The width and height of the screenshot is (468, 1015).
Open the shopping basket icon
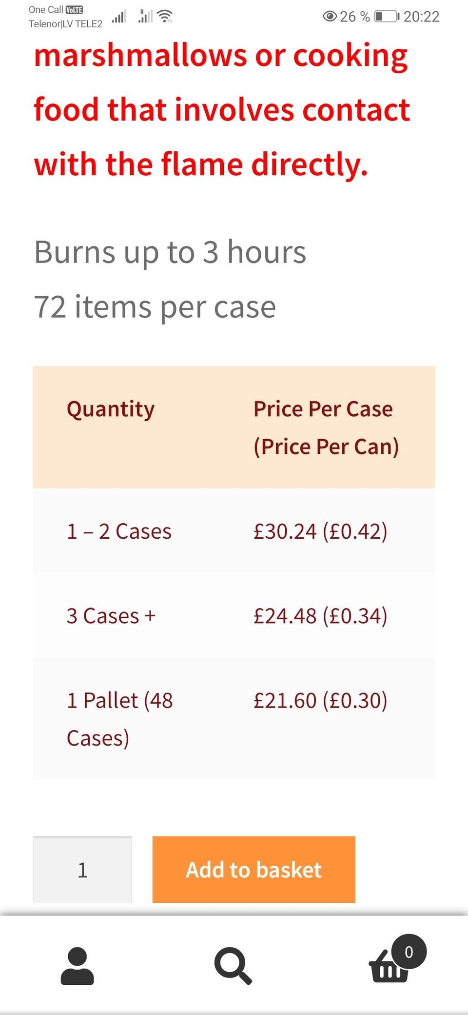388,969
